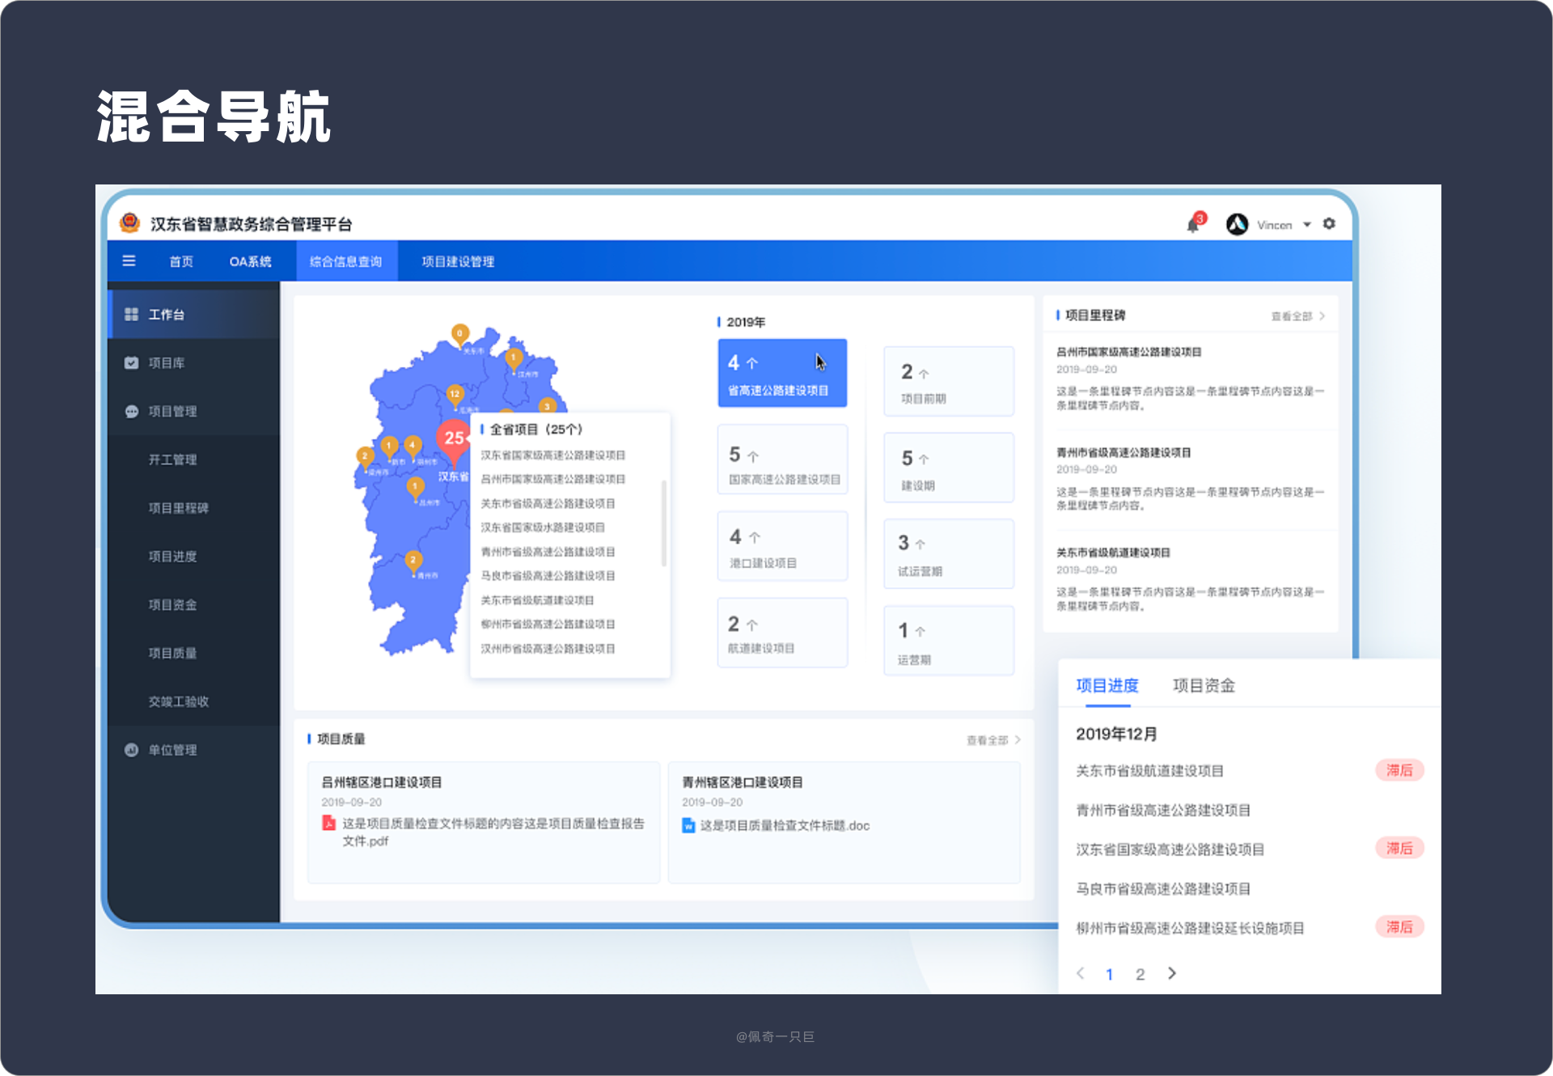Click the Vincen user avatar icon
Image resolution: width=1553 pixels, height=1076 pixels.
(1237, 224)
